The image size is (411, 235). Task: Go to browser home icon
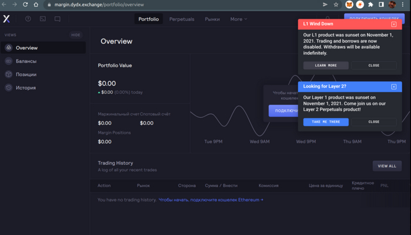pos(36,5)
